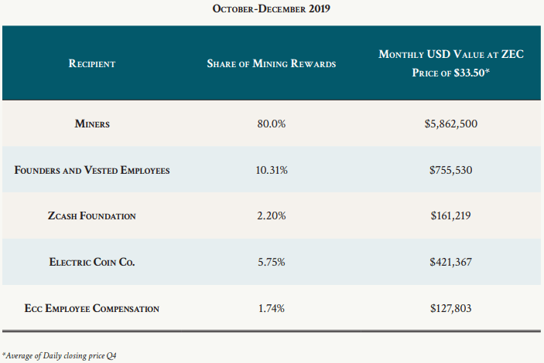The height and width of the screenshot is (363, 544).
Task: Click the 5.75% share cell
Action: pos(272,263)
